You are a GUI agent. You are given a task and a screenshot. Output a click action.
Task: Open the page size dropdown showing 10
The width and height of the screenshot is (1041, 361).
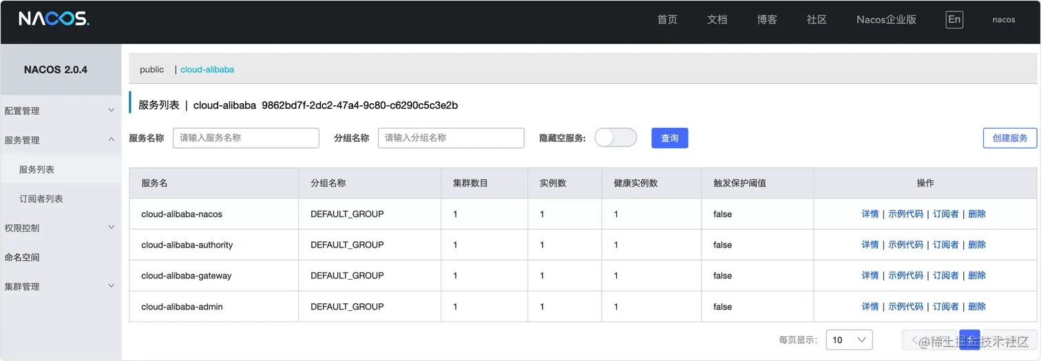tap(849, 340)
